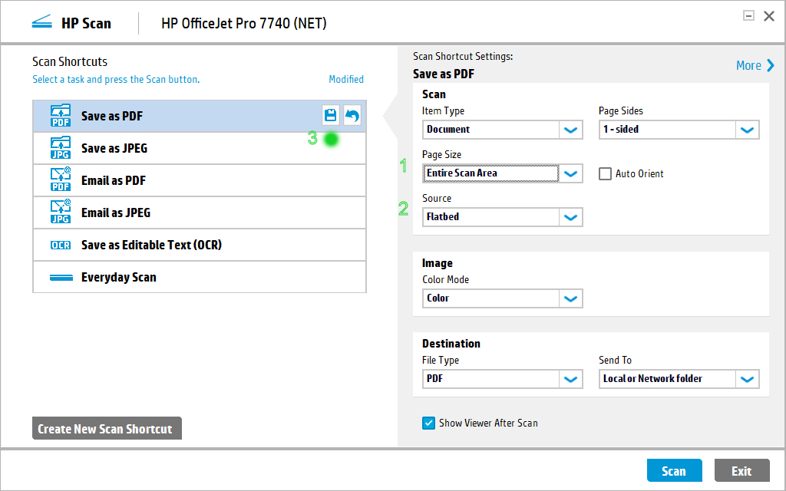Toggle the Auto Orient checkbox off and on
Viewport: 786px width, 491px height.
pyautogui.click(x=605, y=173)
